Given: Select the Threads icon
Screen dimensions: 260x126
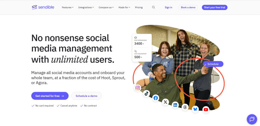Looking at the screenshot, I should click(x=185, y=108).
